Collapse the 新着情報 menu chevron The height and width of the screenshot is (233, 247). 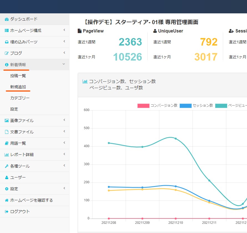(x=64, y=64)
